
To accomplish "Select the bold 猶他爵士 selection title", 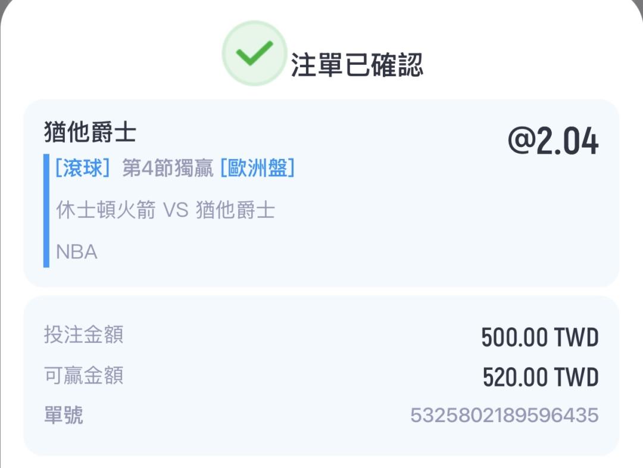I will (90, 132).
